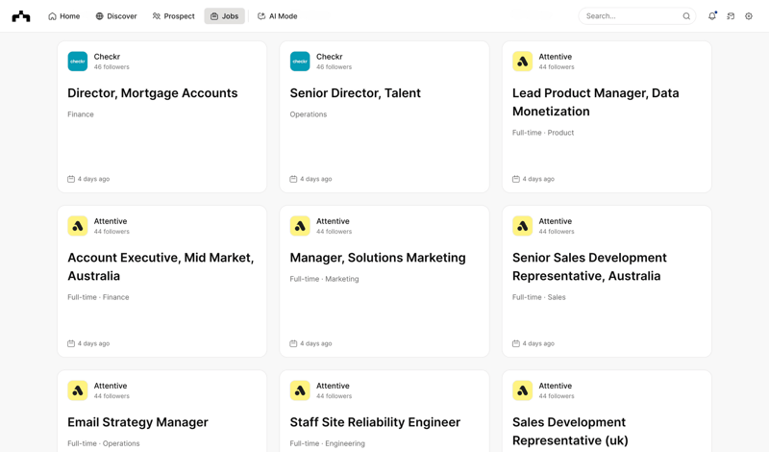This screenshot has height=452, width=769.
Task: Click Attentive name on Solutions Marketing card
Action: pos(333,221)
